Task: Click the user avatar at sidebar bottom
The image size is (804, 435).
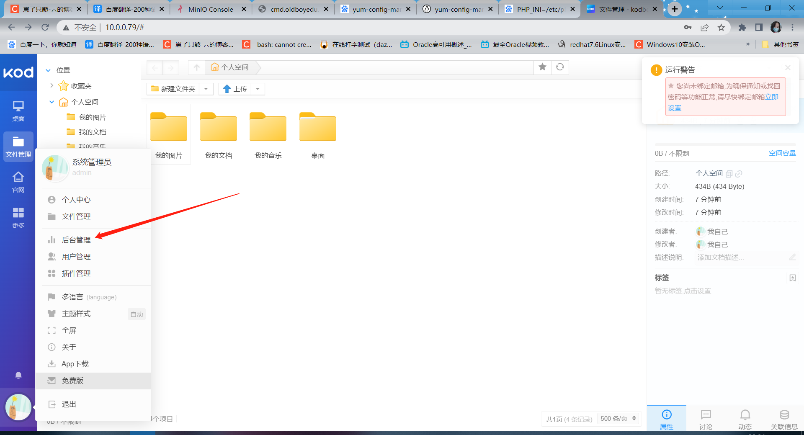Action: [18, 407]
